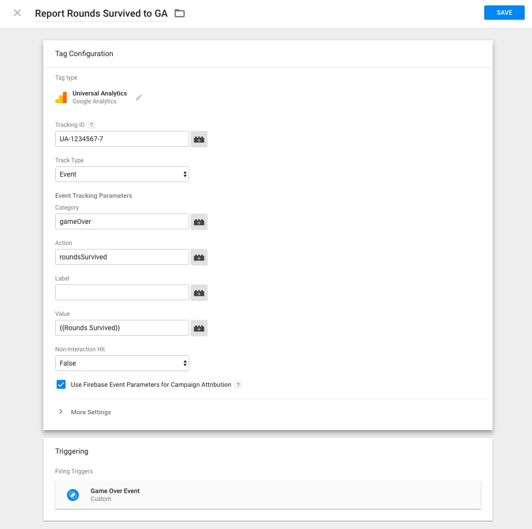
Task: Save the tag with the SAVE button
Action: tap(504, 12)
